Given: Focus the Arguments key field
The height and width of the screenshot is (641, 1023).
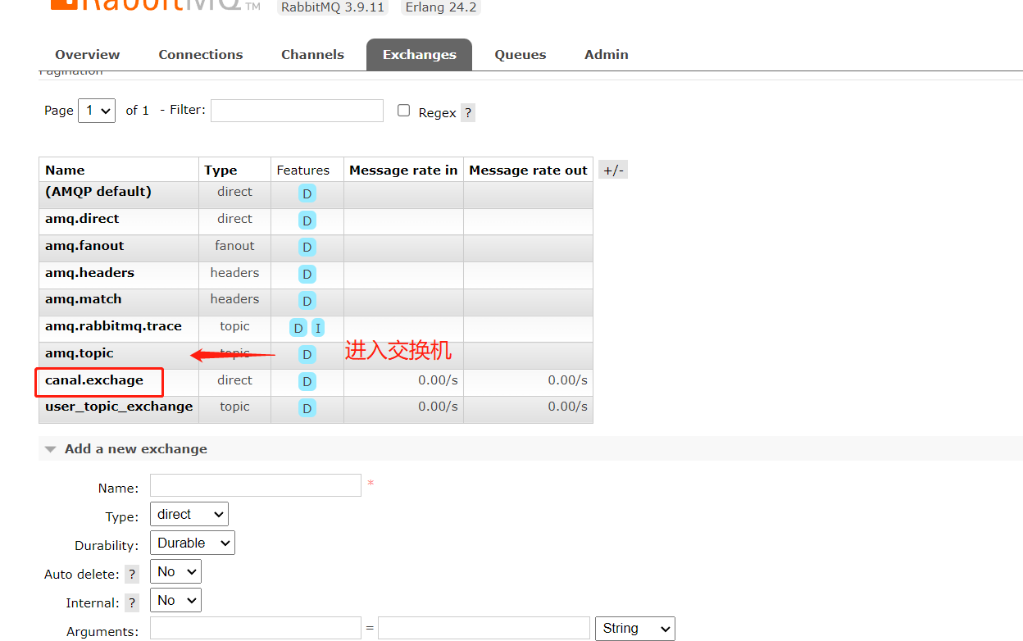Looking at the screenshot, I should [x=256, y=629].
